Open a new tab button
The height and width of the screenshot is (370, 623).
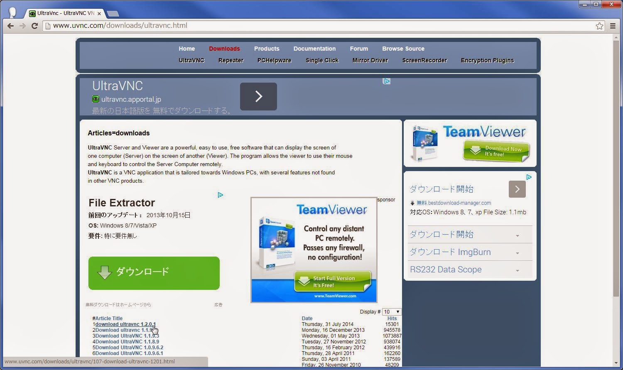[x=113, y=13]
